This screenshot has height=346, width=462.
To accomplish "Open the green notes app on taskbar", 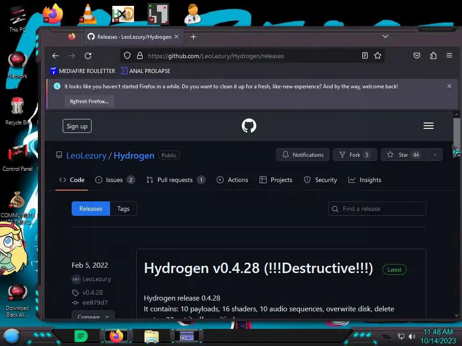I will (x=81, y=336).
